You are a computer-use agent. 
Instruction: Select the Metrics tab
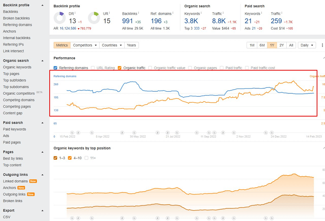point(62,45)
